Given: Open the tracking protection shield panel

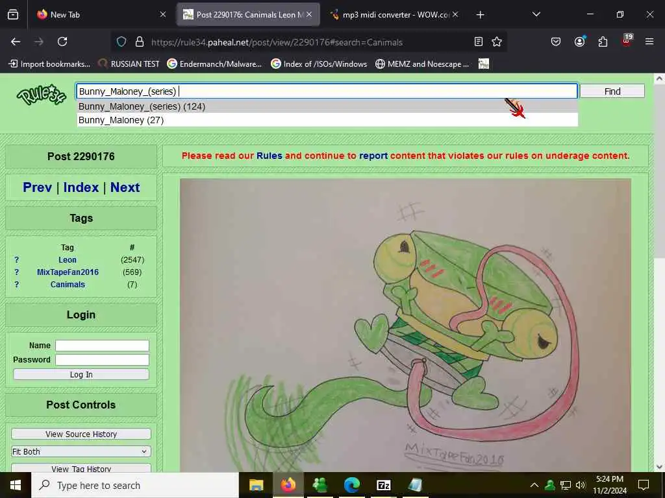Looking at the screenshot, I should point(121,41).
